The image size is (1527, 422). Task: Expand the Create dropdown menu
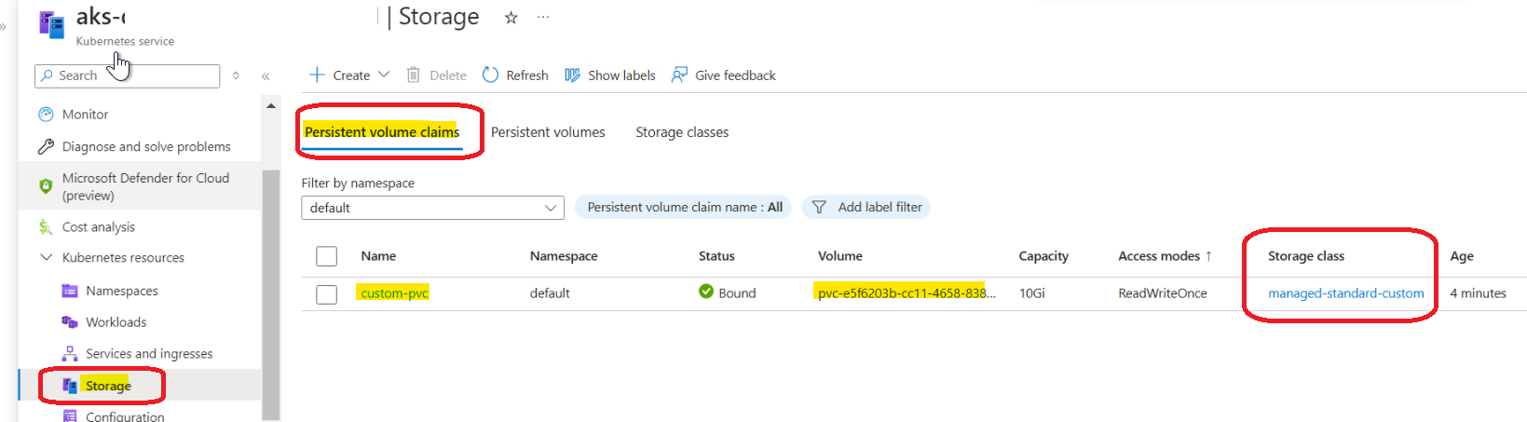pyautogui.click(x=384, y=75)
